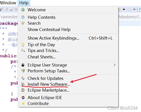Image resolution: width=141 pixels, height=112 pixels.
Task: Click the Check for Updates icon
Action: pyautogui.click(x=23, y=78)
